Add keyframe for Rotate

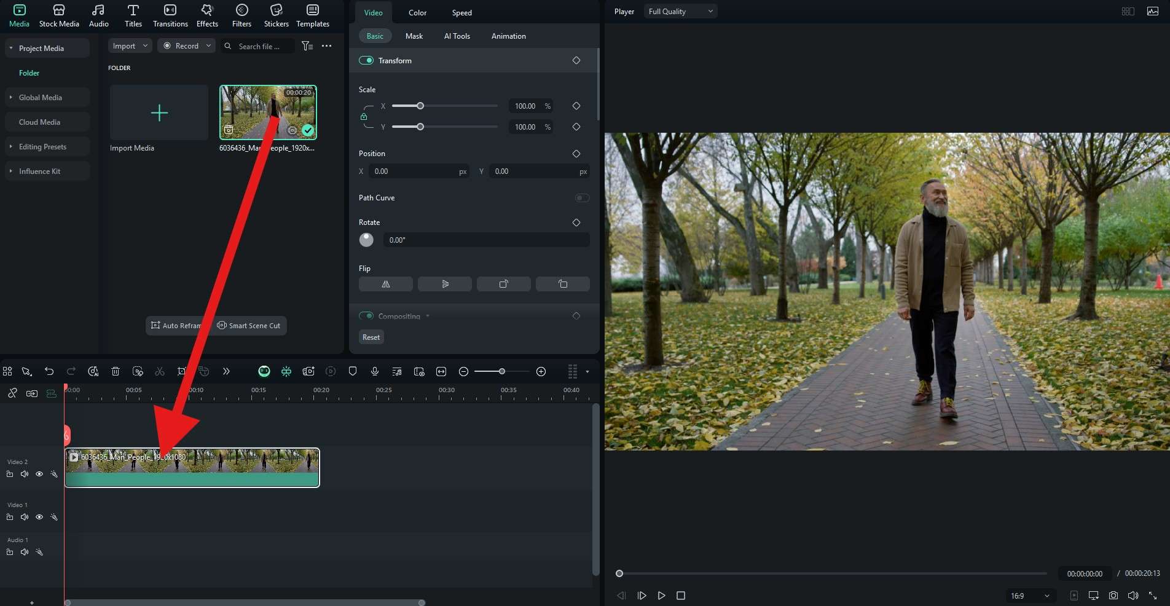coord(576,222)
